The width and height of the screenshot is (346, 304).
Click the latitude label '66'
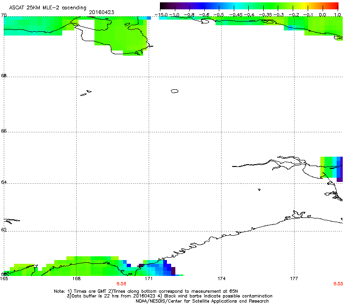[x=4, y=131]
